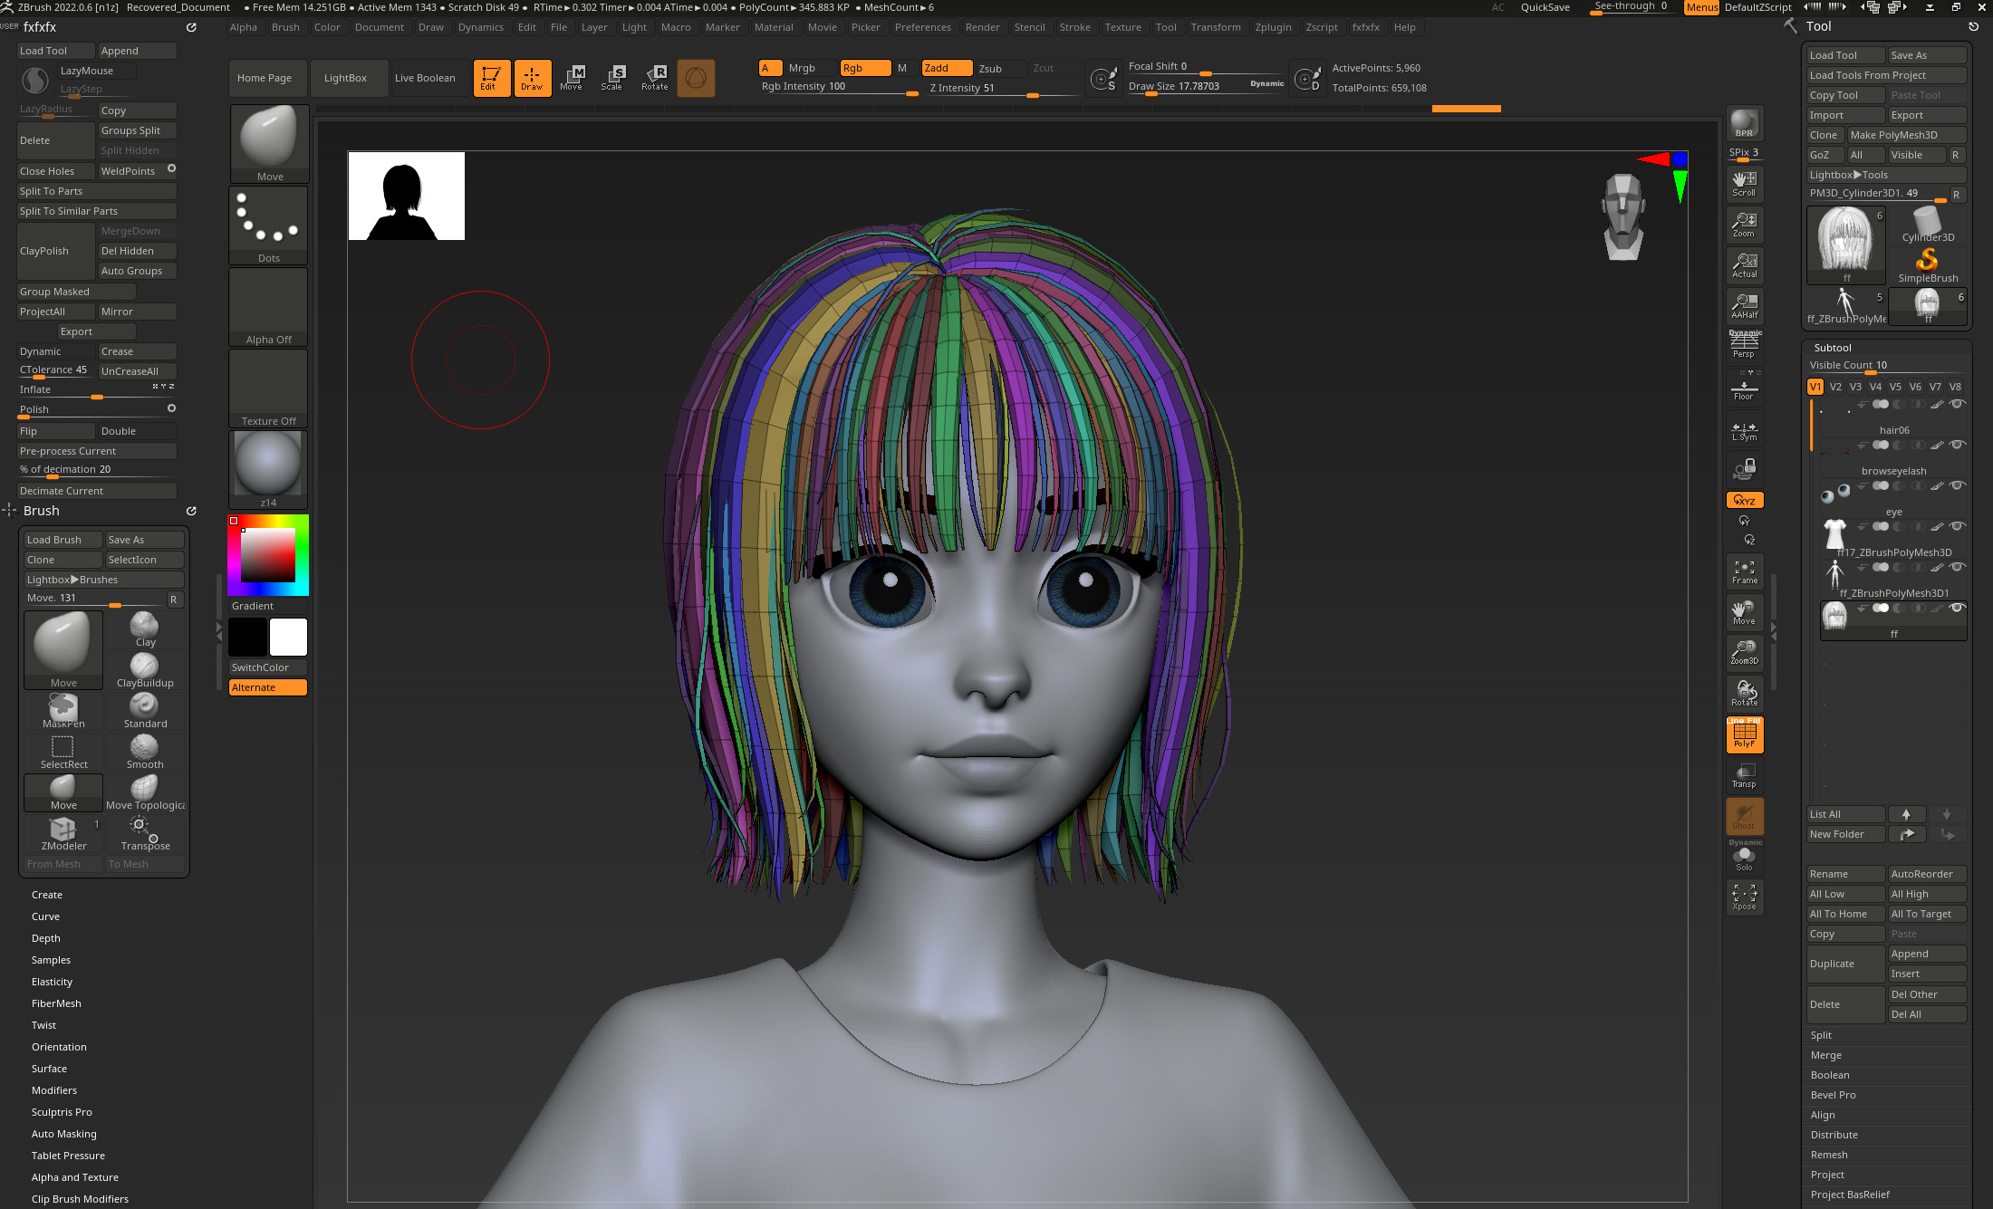Open the Alpha Off selector
1993x1209 pixels.
[x=269, y=307]
